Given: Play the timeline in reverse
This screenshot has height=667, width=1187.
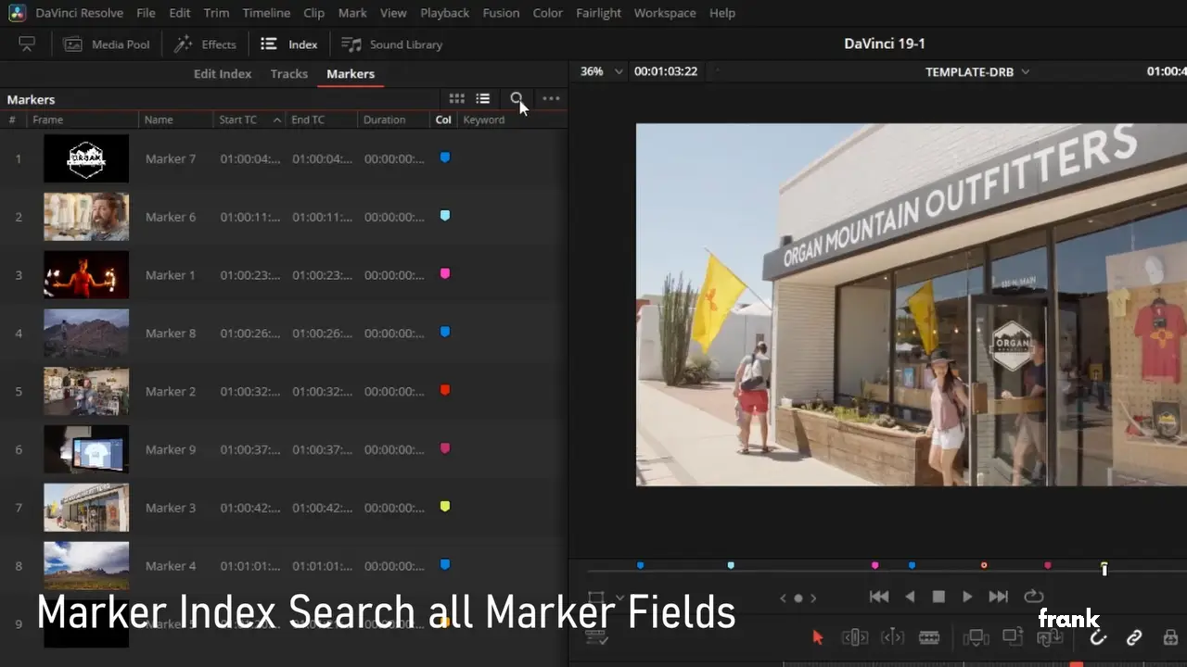Looking at the screenshot, I should click(910, 598).
